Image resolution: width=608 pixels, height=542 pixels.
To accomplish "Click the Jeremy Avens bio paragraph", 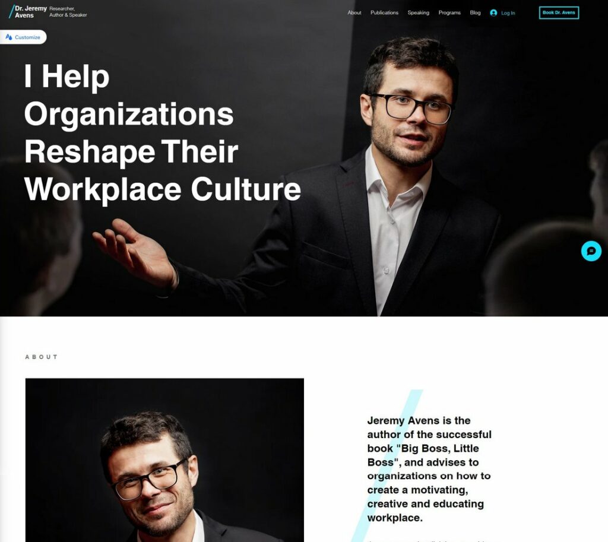I will [x=429, y=469].
